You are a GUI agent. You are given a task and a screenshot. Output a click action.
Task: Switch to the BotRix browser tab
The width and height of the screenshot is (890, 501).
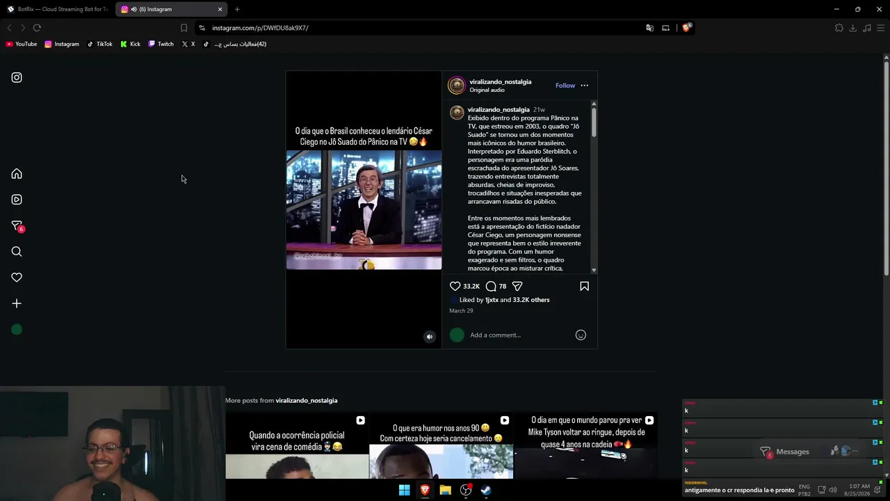(x=57, y=9)
